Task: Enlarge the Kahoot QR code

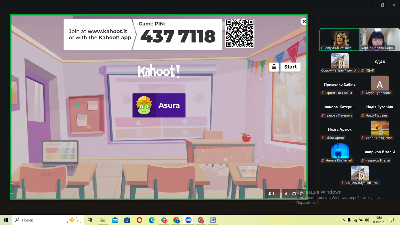Action: click(x=239, y=33)
